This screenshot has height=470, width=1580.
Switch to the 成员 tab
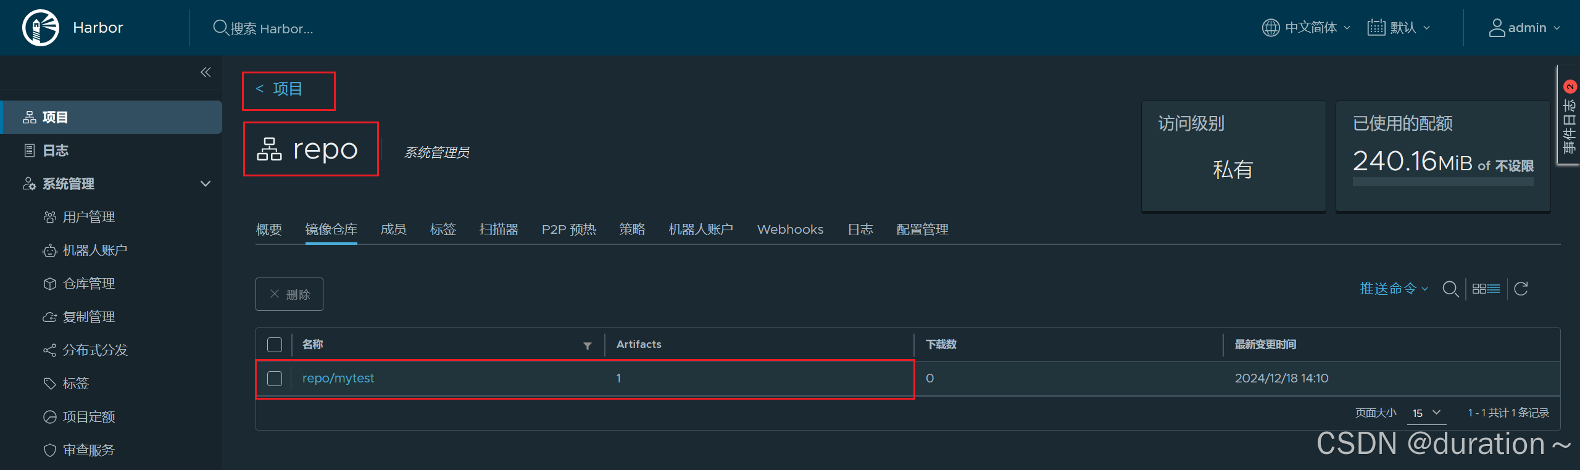tap(394, 229)
